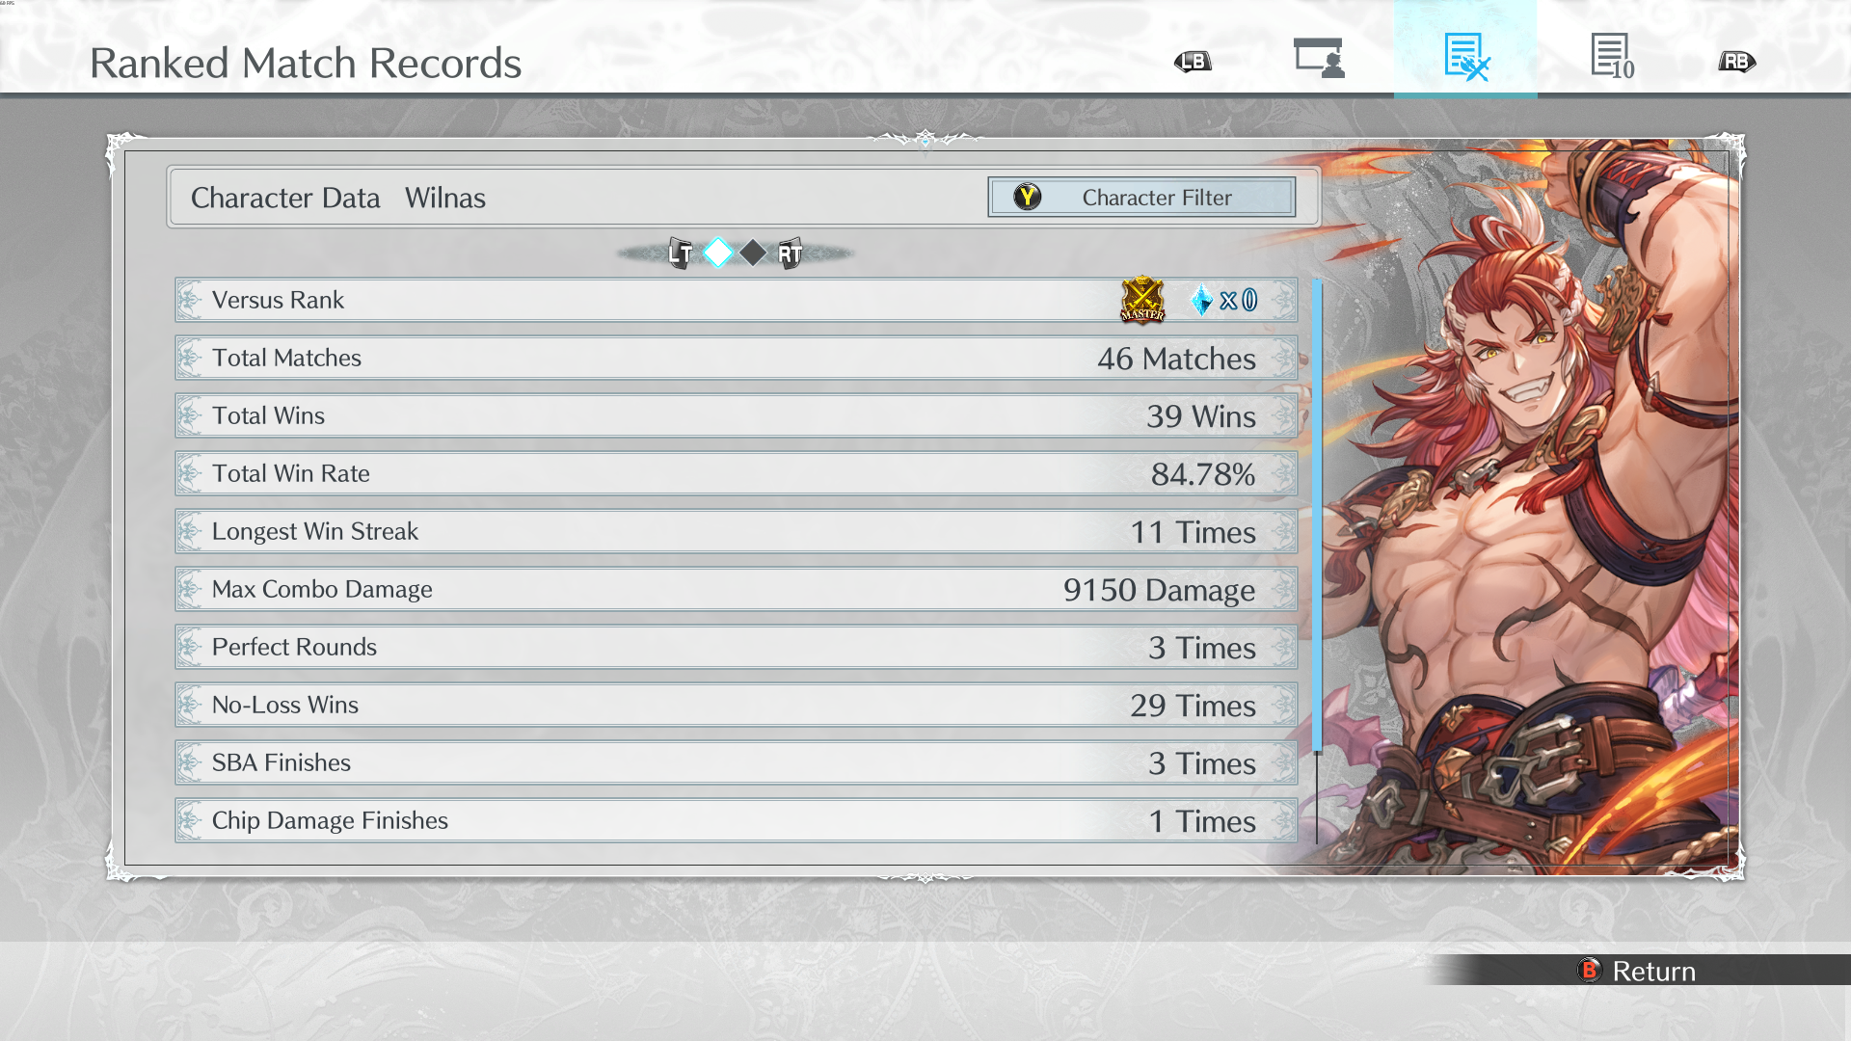Switch to the second page diamond indicator
Image resolution: width=1851 pixels, height=1041 pixels.
[753, 253]
